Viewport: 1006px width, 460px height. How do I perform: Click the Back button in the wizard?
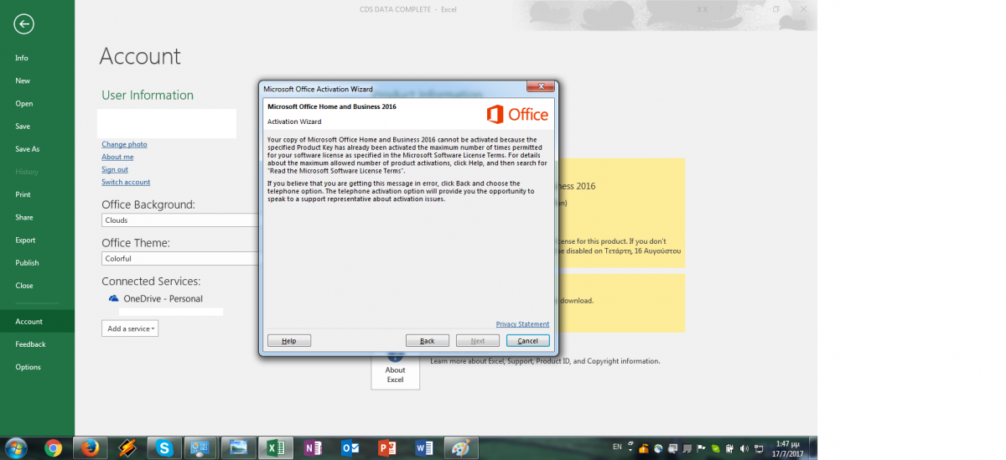point(428,341)
